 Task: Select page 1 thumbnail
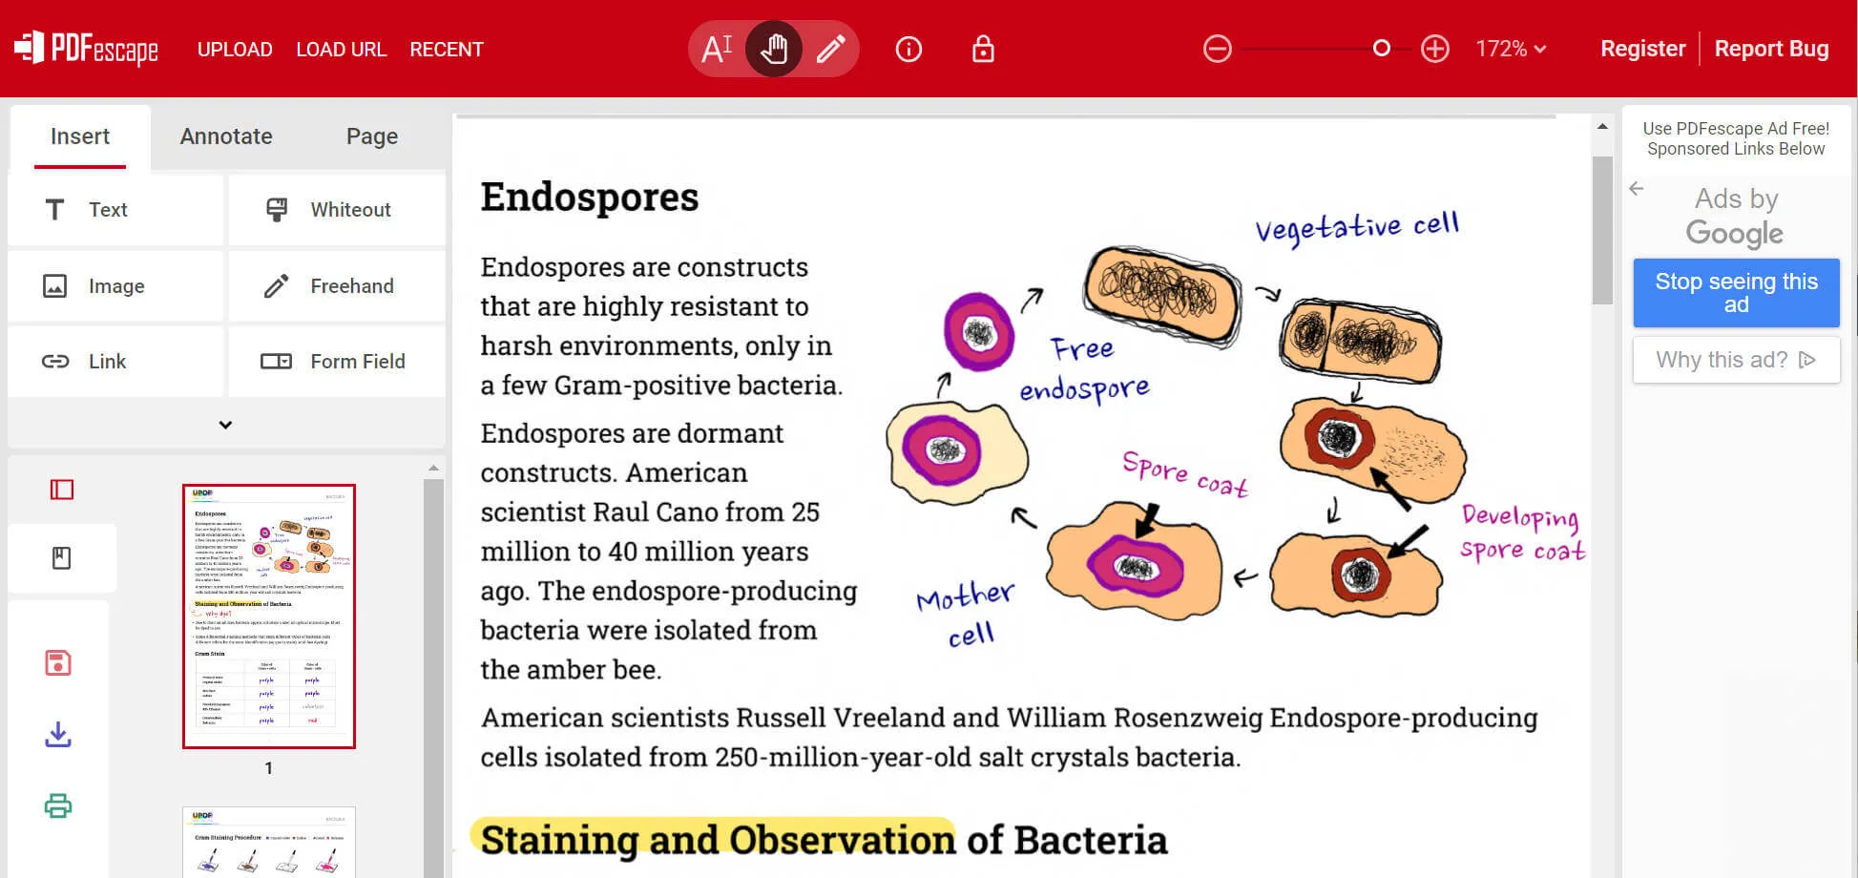click(x=269, y=617)
